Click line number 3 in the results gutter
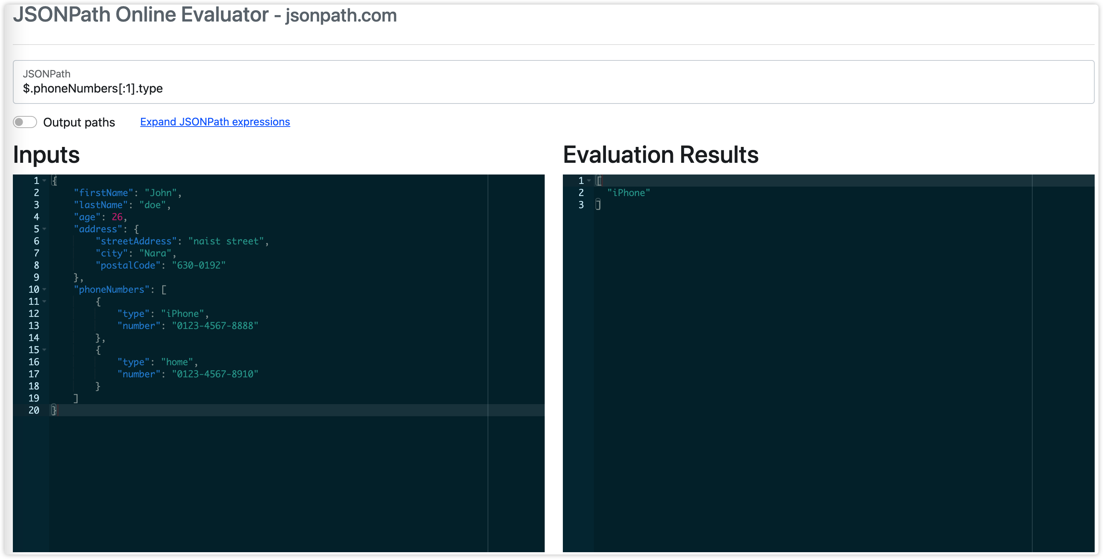This screenshot has width=1103, height=559. pyautogui.click(x=581, y=205)
